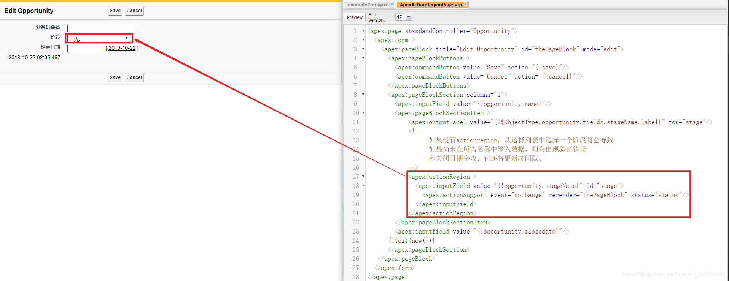This screenshot has width=729, height=281.
Task: Open the API Version dropdown
Action: point(409,17)
